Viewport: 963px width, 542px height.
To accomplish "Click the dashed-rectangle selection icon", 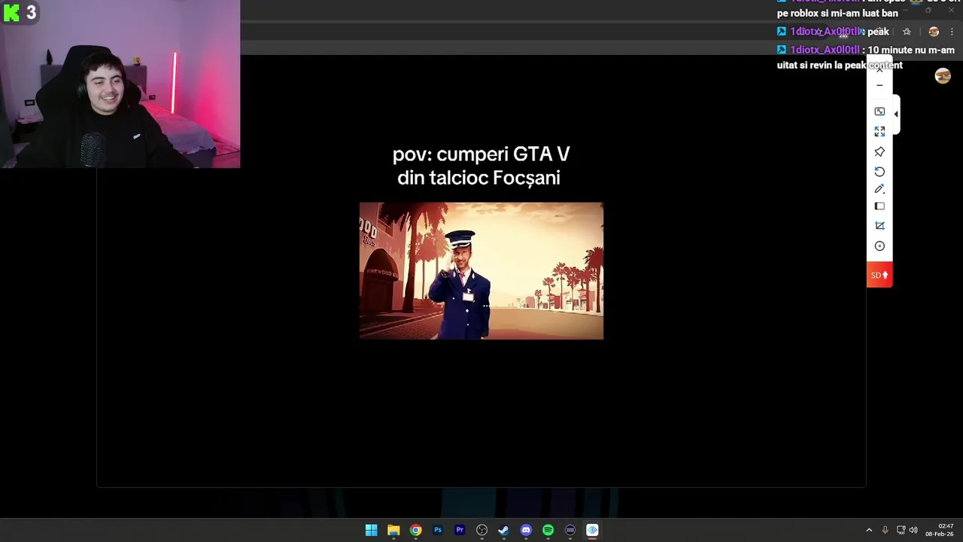I will click(x=879, y=206).
